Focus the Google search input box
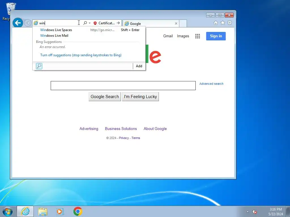 point(123,86)
